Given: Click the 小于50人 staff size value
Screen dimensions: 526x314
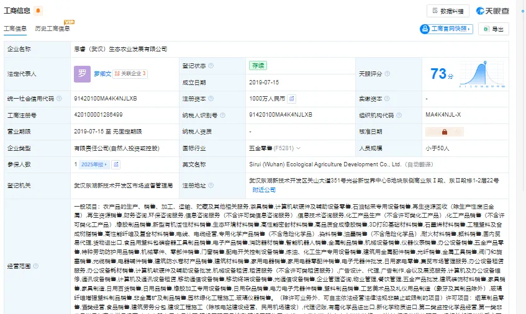Looking at the screenshot, I should coord(437,148).
